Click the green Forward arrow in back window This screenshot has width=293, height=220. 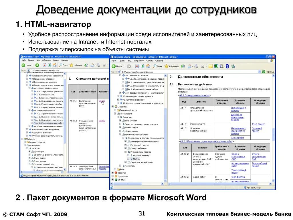37,65
